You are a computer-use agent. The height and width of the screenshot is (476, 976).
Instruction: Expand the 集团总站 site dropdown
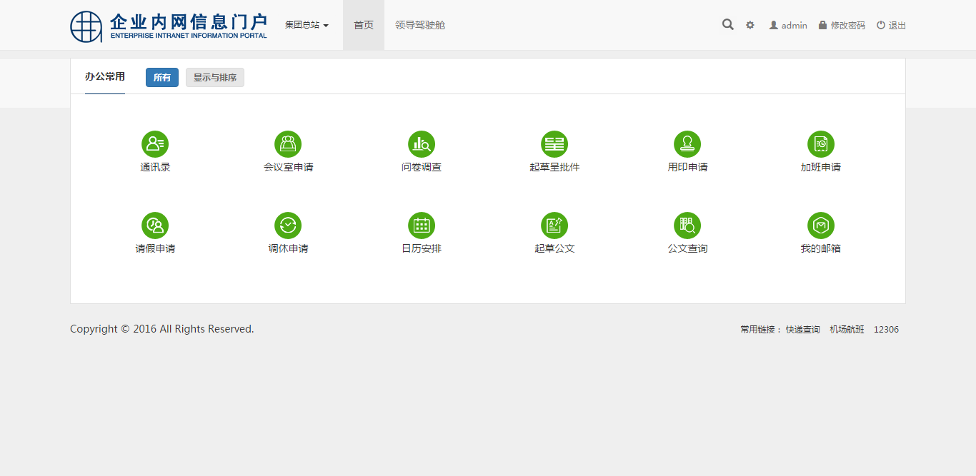(x=307, y=25)
